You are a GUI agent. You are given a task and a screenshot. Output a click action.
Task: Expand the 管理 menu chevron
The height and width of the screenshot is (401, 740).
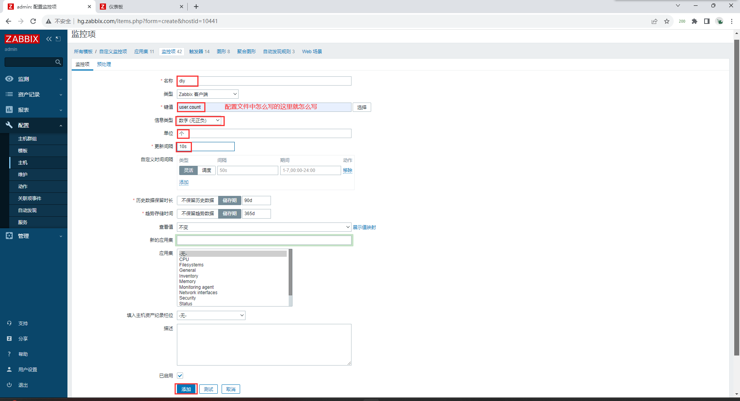(x=61, y=236)
